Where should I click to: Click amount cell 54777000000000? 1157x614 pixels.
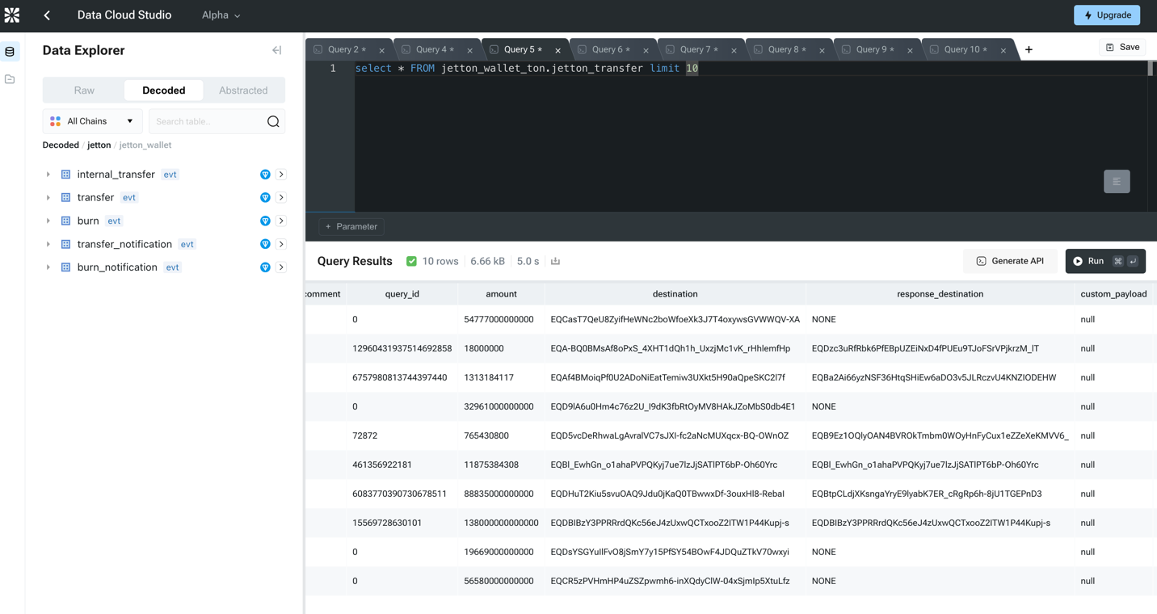(499, 320)
